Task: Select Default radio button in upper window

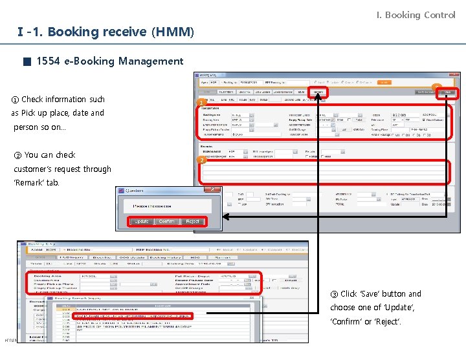Action: pyautogui.click(x=357, y=82)
